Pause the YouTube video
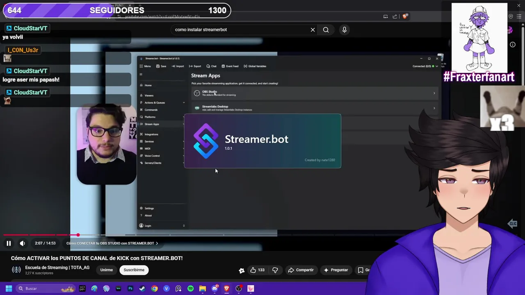The height and width of the screenshot is (295, 525). coord(8,243)
